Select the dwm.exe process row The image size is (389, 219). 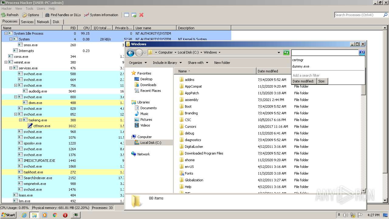point(63,103)
